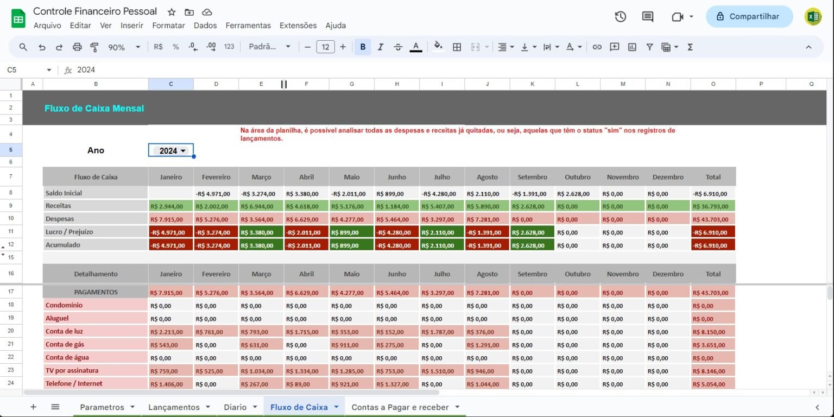Open the Formatar menu
This screenshot has height=417, width=834.
click(x=168, y=26)
